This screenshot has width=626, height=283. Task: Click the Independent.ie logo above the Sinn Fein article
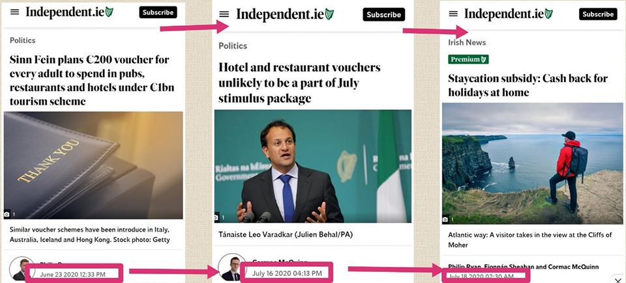tap(70, 12)
